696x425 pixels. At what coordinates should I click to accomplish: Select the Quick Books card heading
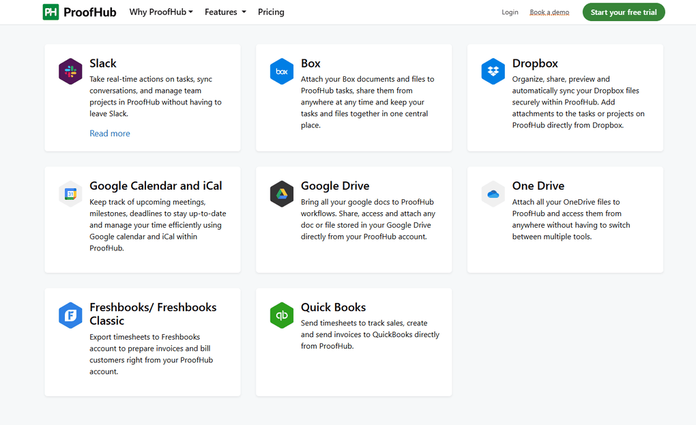(333, 307)
